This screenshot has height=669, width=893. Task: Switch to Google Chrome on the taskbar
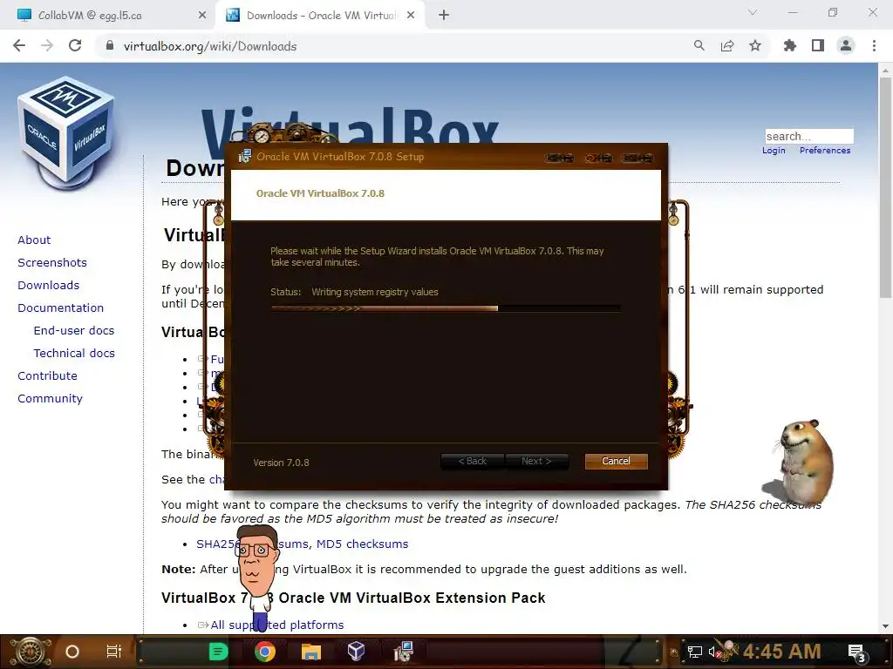click(x=265, y=652)
